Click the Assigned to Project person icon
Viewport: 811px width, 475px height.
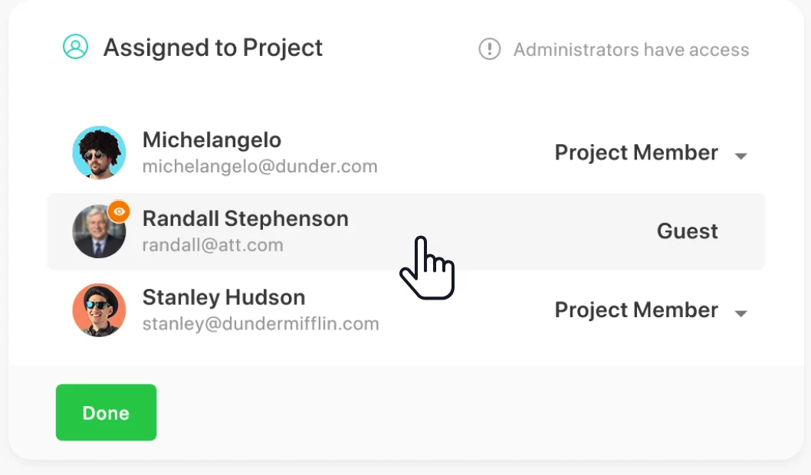[75, 47]
